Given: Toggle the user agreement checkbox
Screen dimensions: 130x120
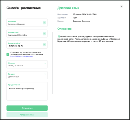Looking at the screenshot, I should click(x=8, y=54).
